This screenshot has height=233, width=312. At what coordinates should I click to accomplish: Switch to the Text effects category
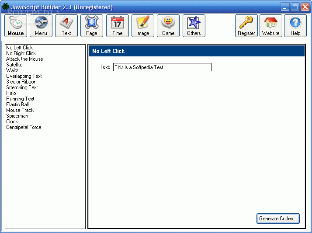(66, 26)
